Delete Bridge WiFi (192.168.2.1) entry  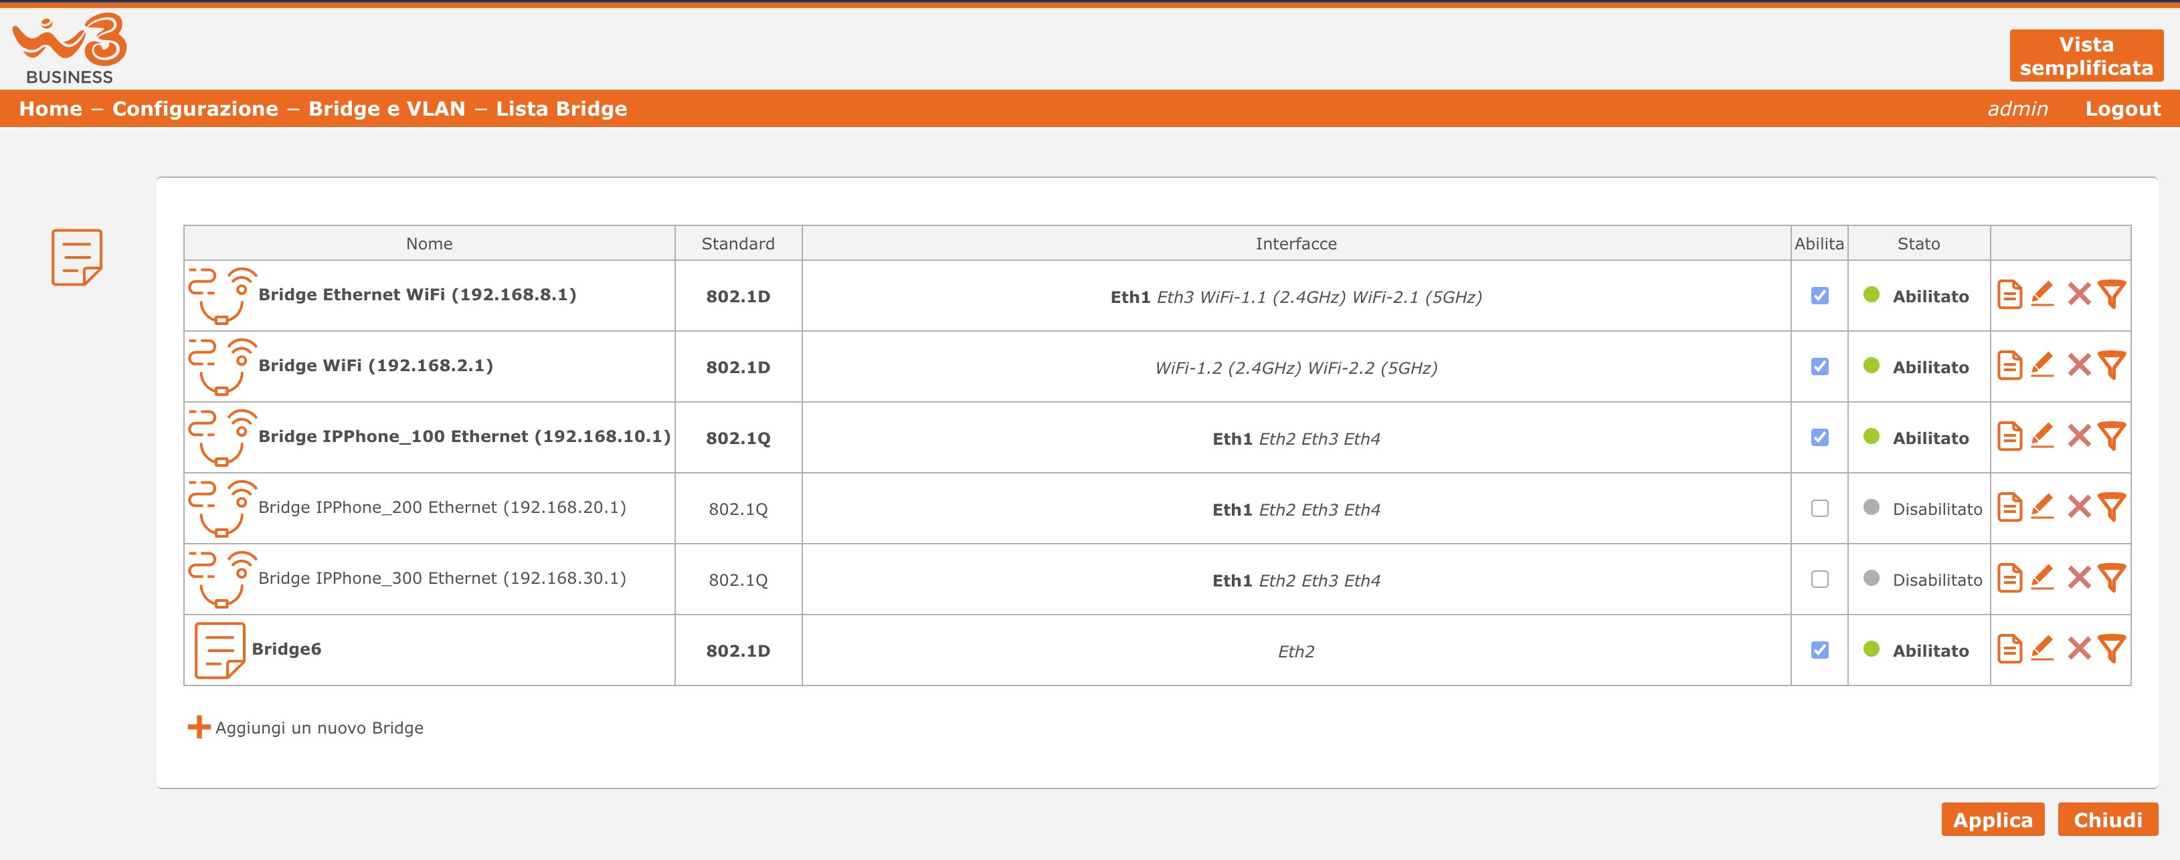tap(2078, 365)
